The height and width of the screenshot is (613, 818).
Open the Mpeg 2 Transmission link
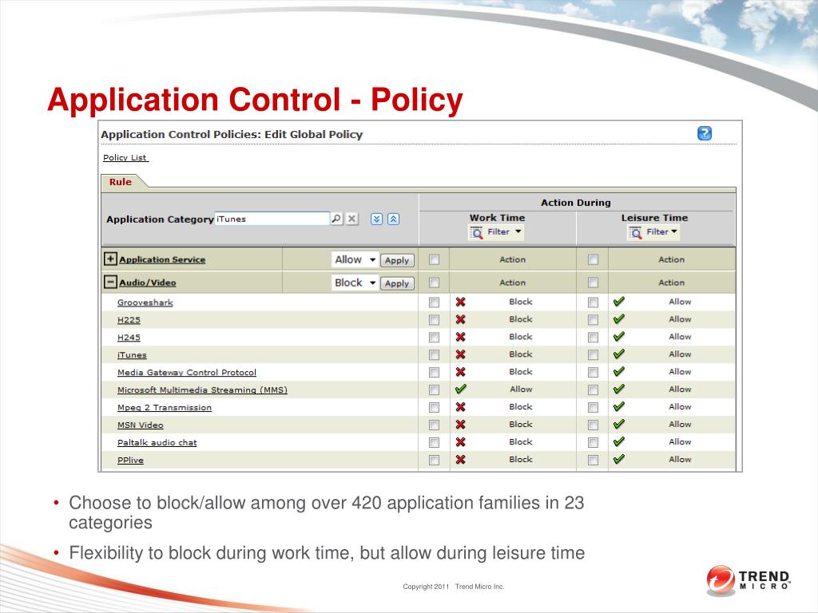pos(165,408)
